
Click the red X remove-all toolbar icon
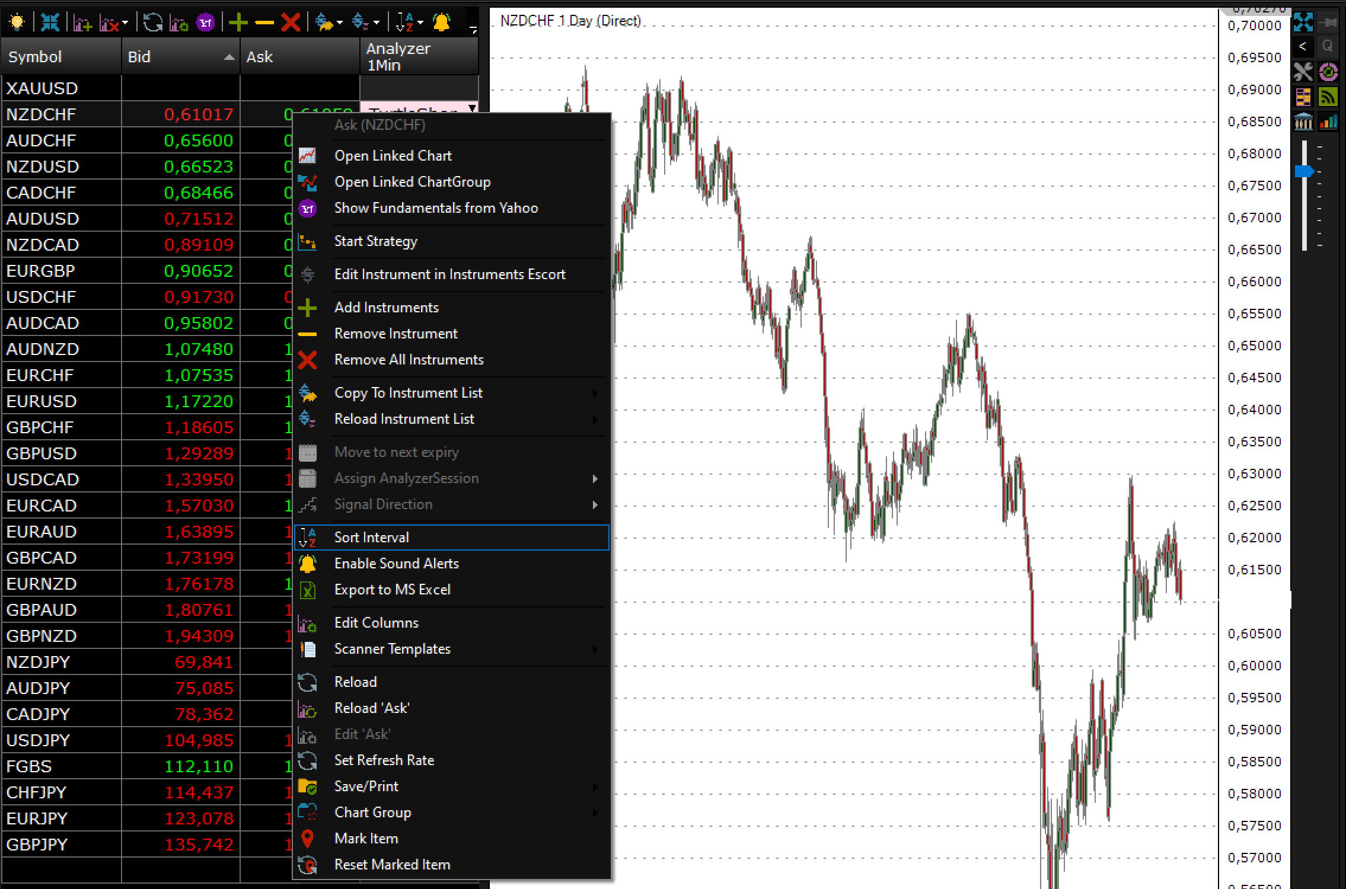(x=290, y=23)
